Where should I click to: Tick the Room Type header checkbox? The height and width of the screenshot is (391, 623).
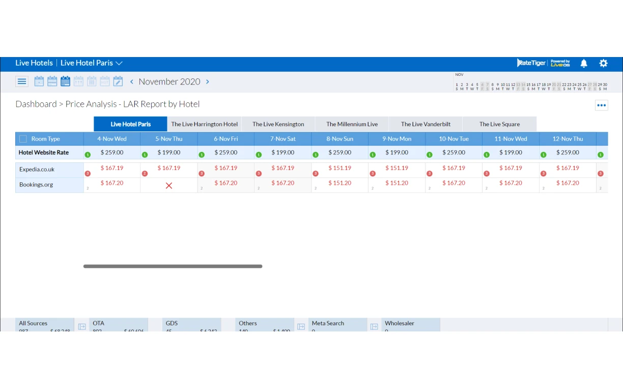click(x=23, y=139)
